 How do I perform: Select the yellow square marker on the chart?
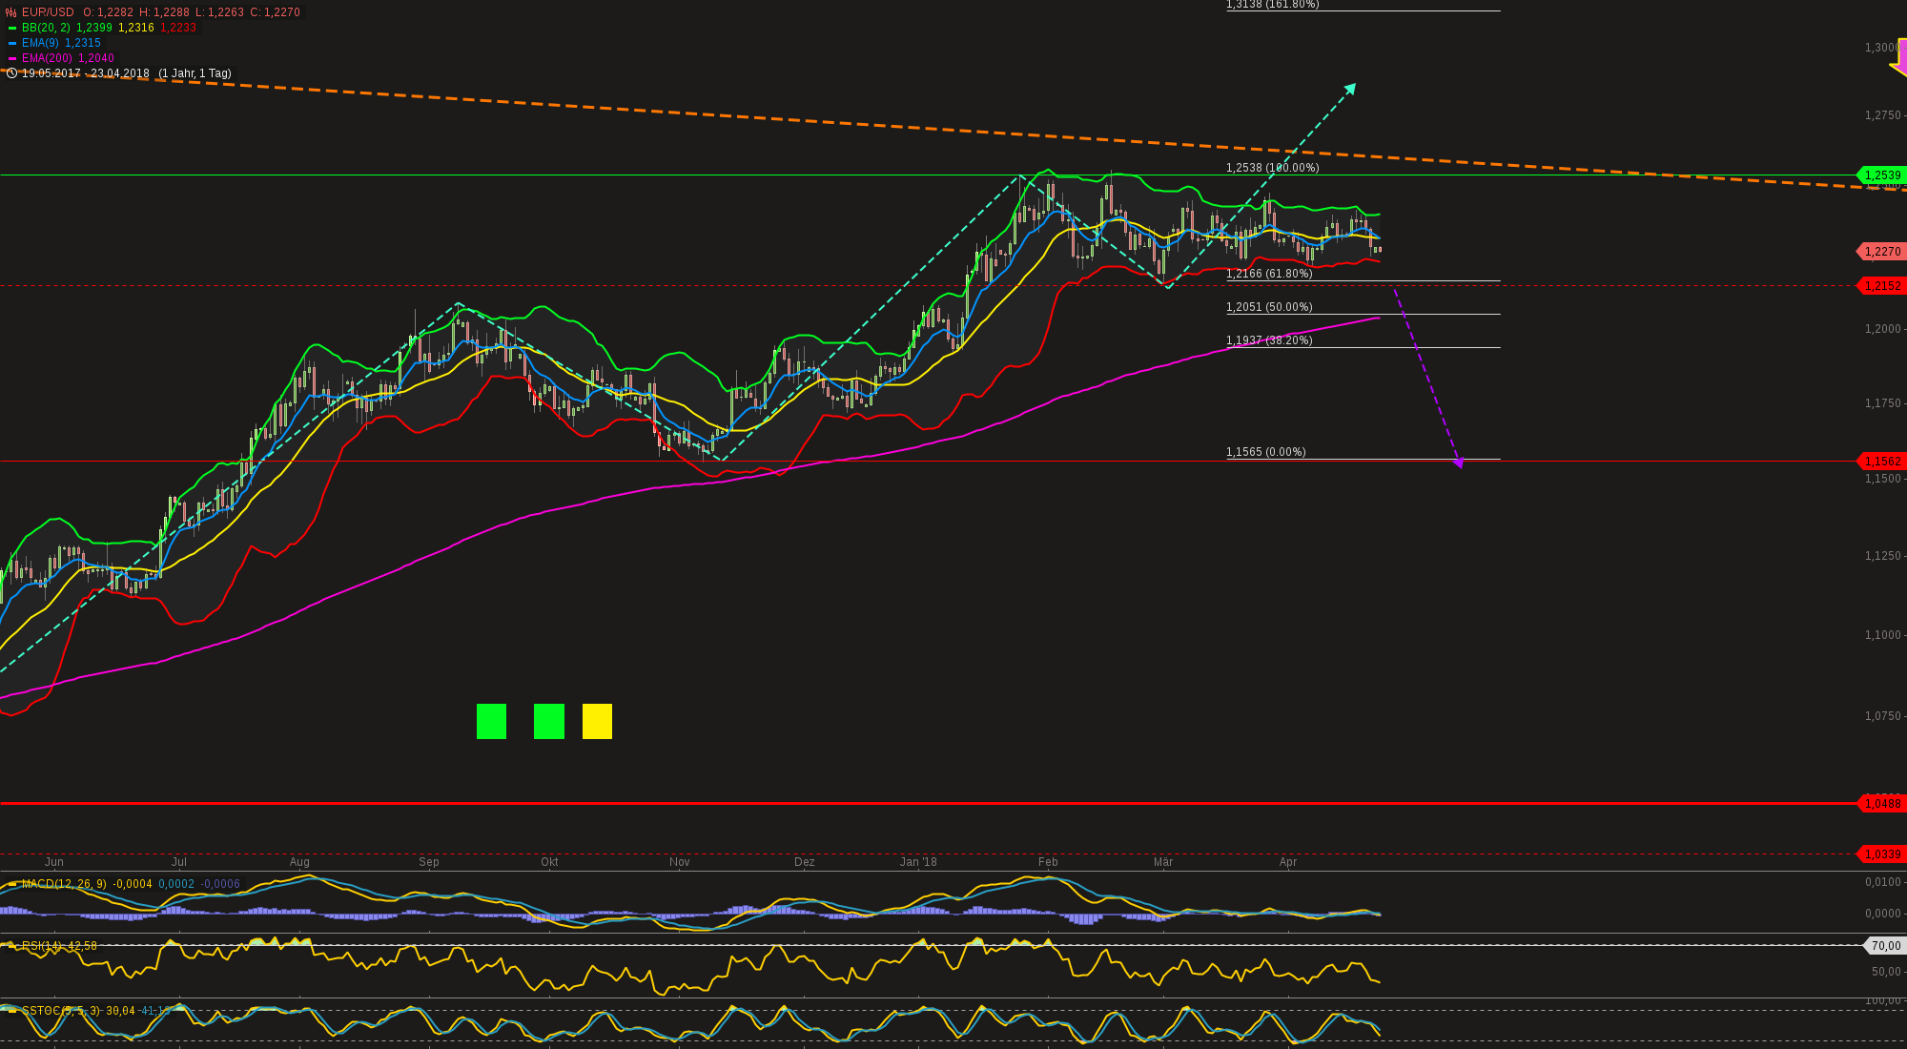(x=595, y=723)
